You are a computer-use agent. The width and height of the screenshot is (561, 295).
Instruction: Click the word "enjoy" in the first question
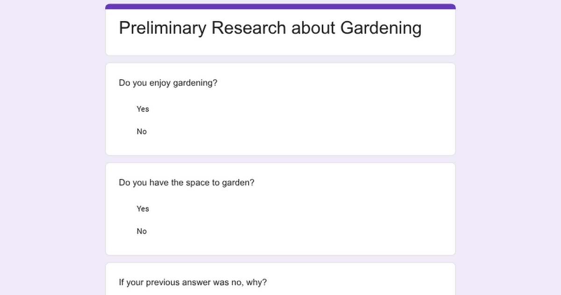[160, 83]
